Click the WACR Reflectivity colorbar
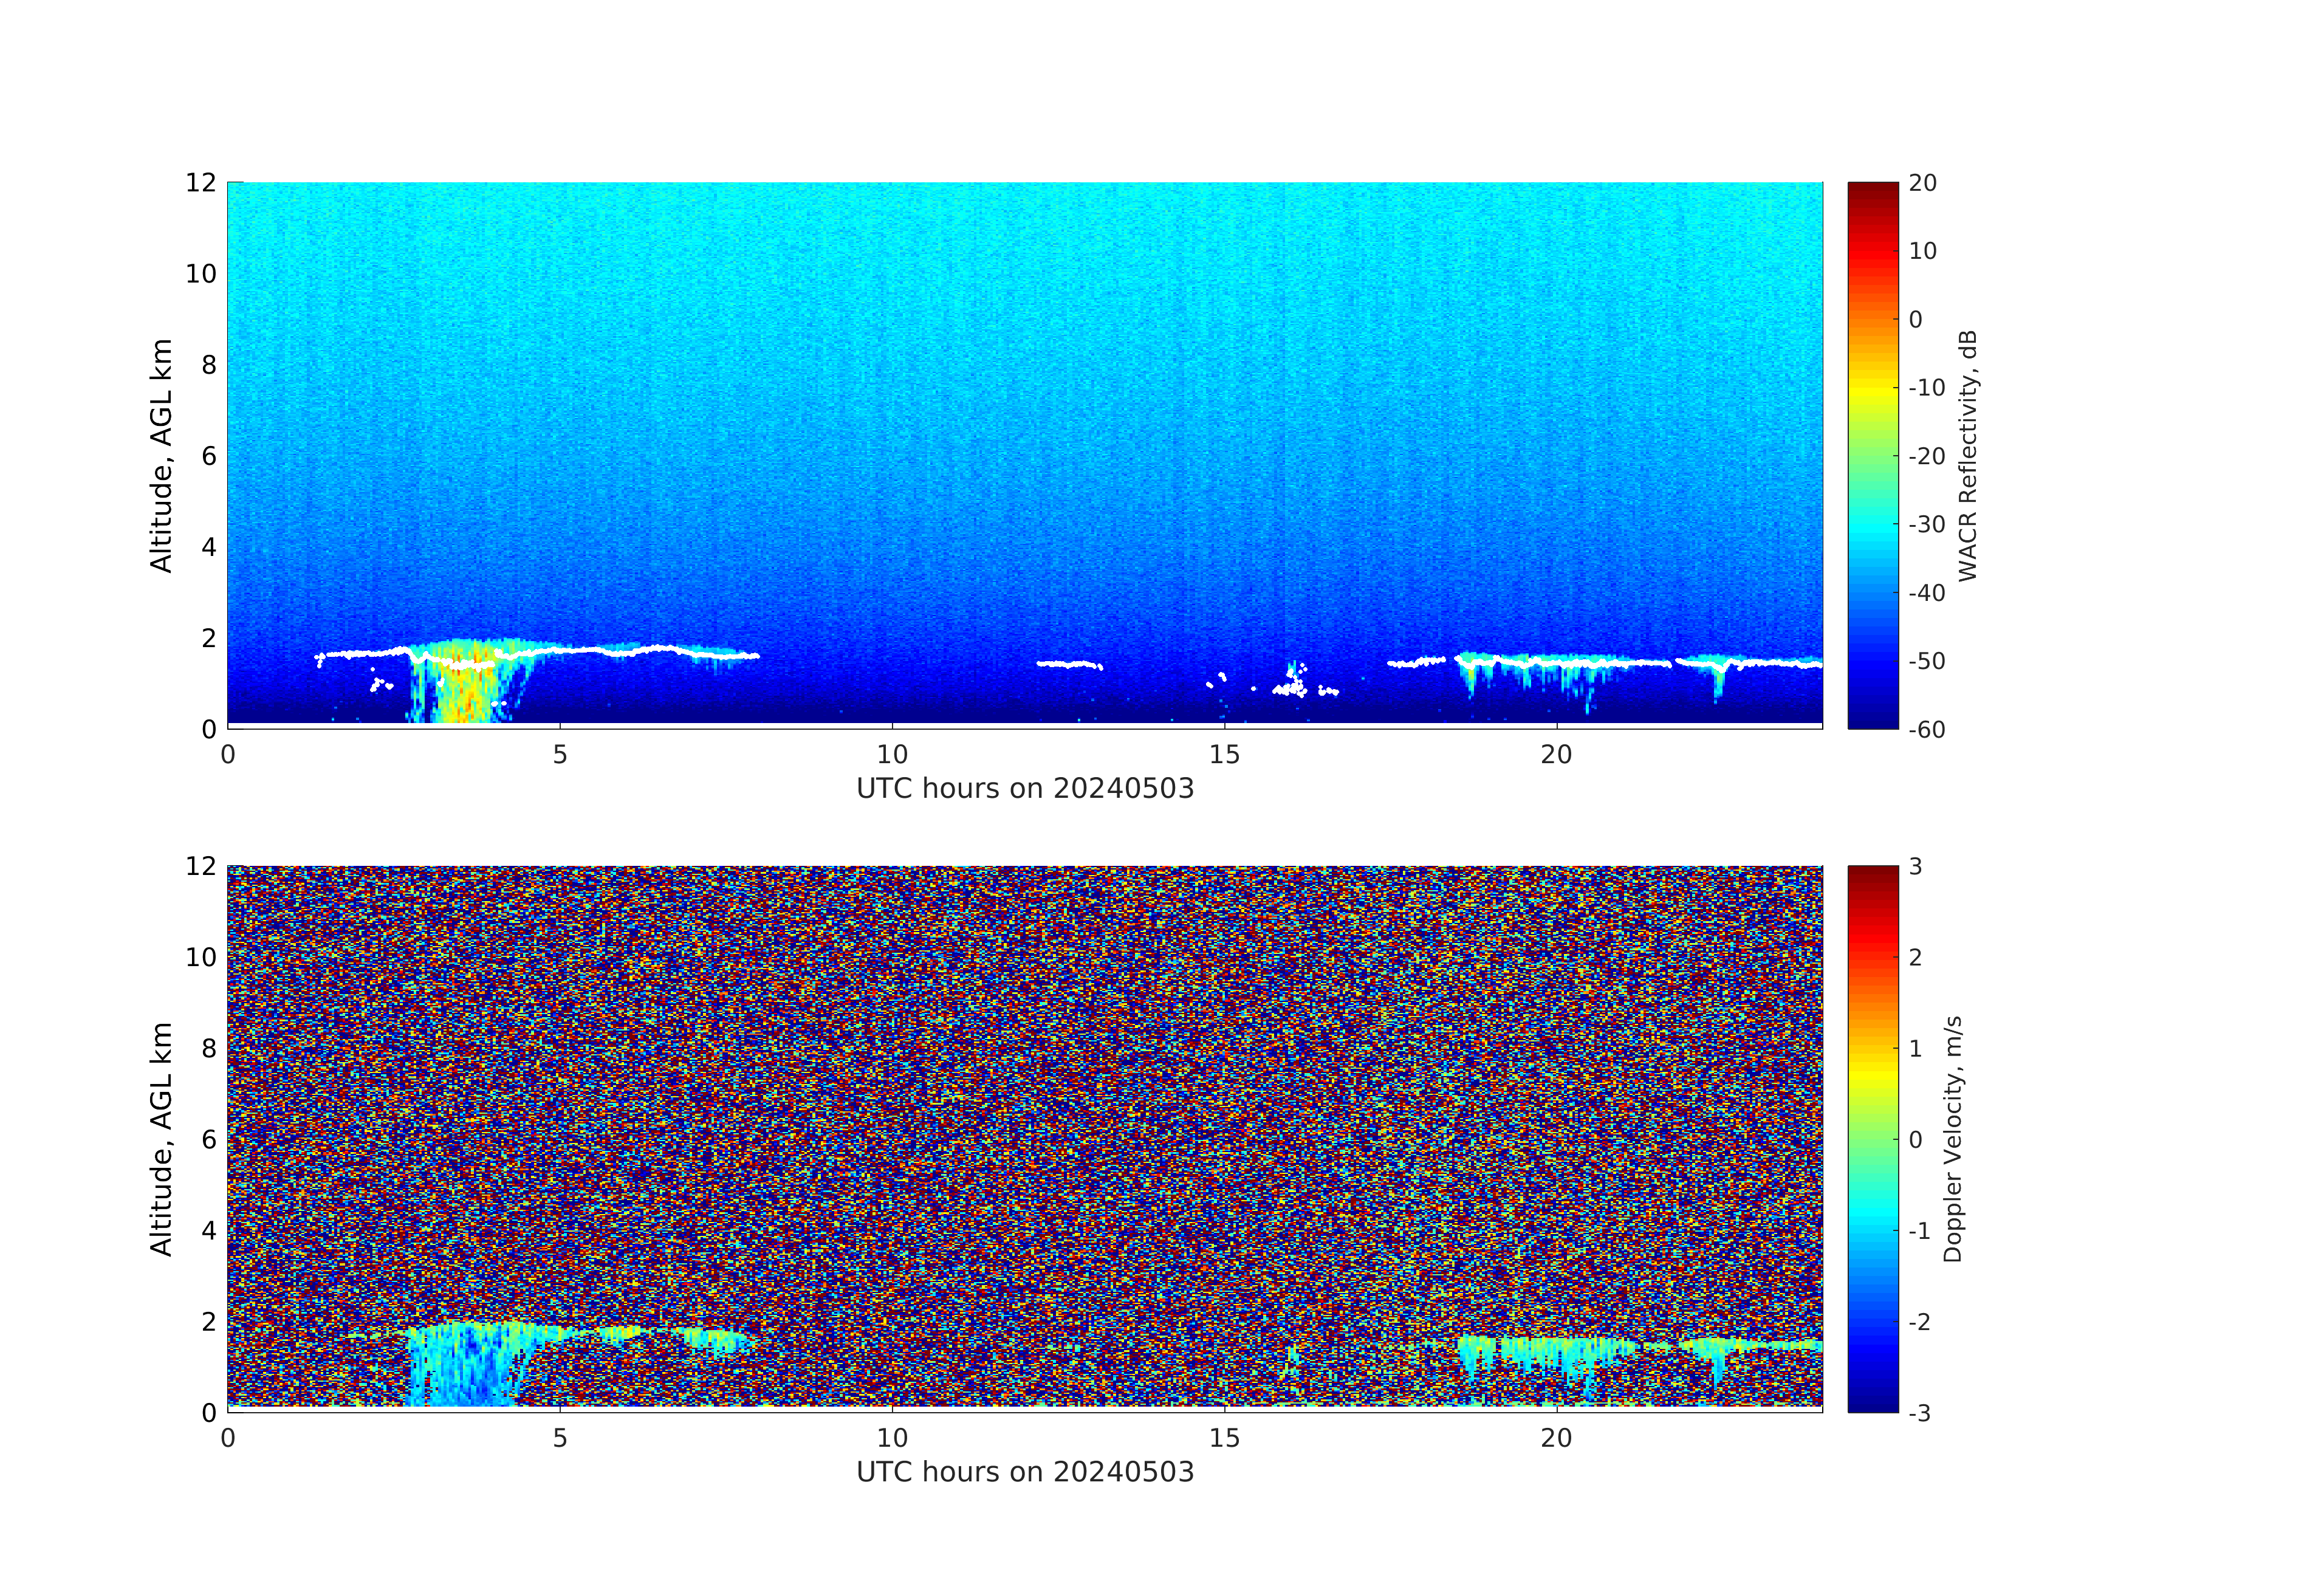 [x=1872, y=455]
